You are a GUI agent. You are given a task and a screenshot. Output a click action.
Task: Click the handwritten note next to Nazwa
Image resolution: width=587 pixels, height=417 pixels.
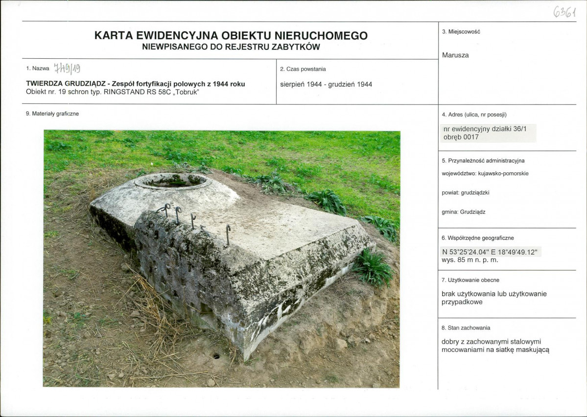click(x=67, y=68)
